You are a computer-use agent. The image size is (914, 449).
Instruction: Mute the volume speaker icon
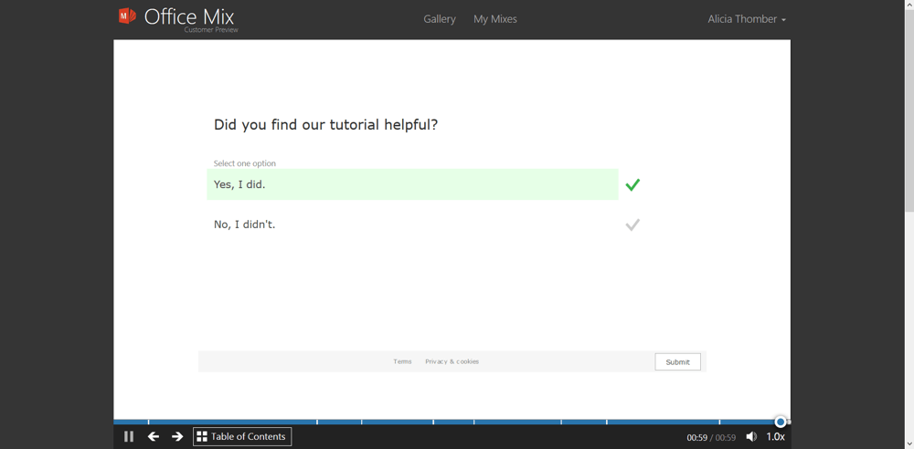click(751, 437)
